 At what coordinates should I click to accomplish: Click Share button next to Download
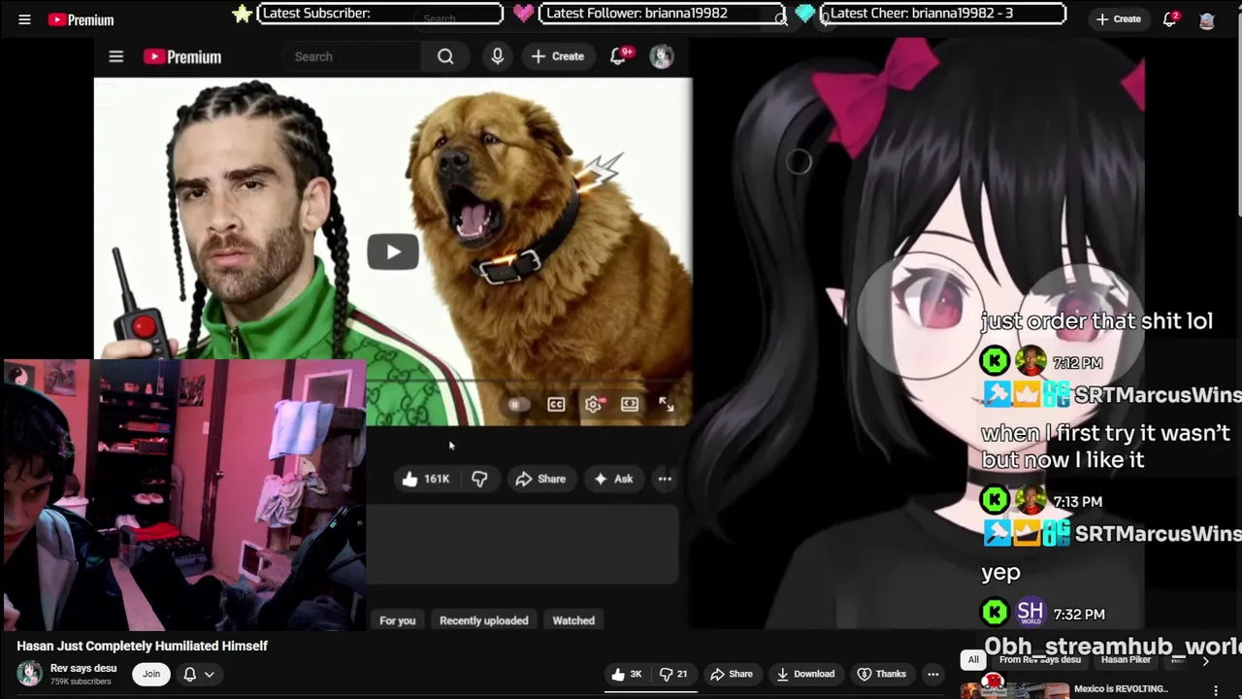click(732, 674)
